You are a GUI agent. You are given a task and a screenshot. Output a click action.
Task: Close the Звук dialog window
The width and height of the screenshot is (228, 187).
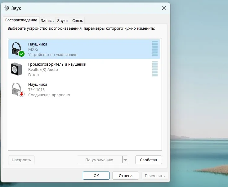tap(164, 8)
